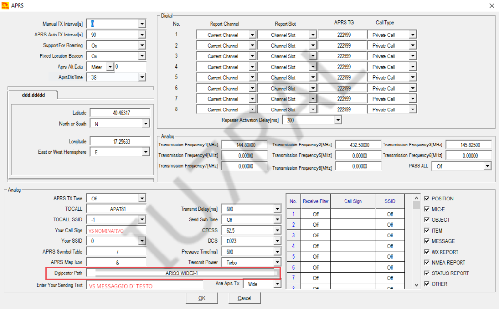Toggle the MIC-E checkbox
The image size is (499, 309).
tap(427, 209)
